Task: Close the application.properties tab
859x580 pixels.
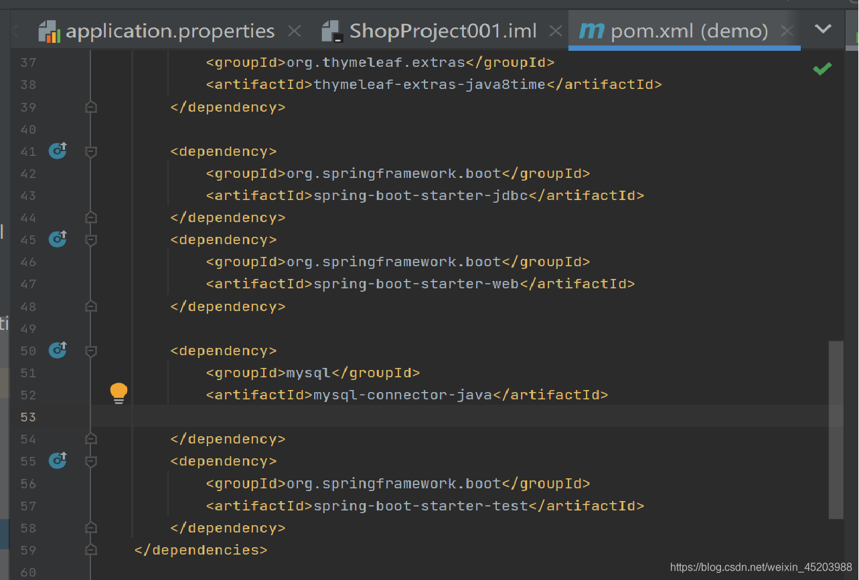Action: (295, 31)
